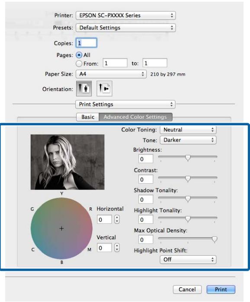The width and height of the screenshot is (250, 302).
Task: Click the Brightness value field
Action: point(146,159)
